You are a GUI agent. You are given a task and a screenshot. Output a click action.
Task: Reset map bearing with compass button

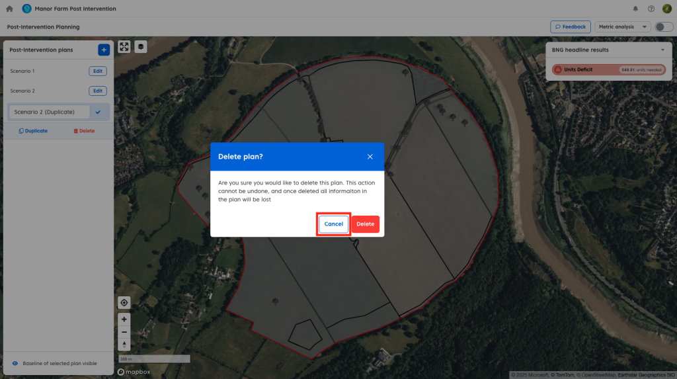[x=124, y=344]
